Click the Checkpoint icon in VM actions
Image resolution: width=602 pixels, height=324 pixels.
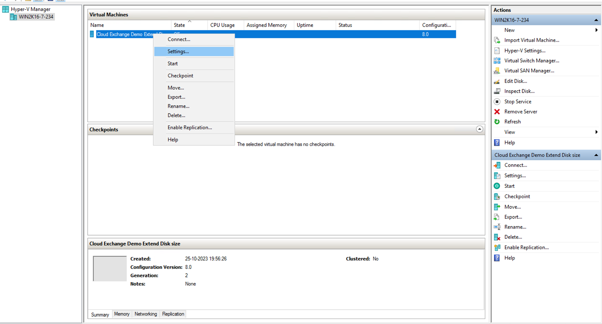click(497, 196)
